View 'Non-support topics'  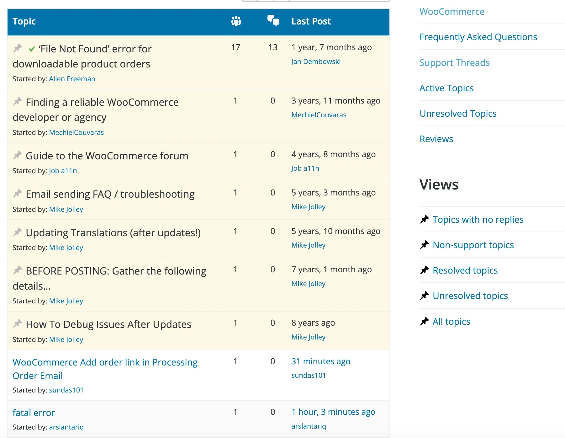click(473, 245)
